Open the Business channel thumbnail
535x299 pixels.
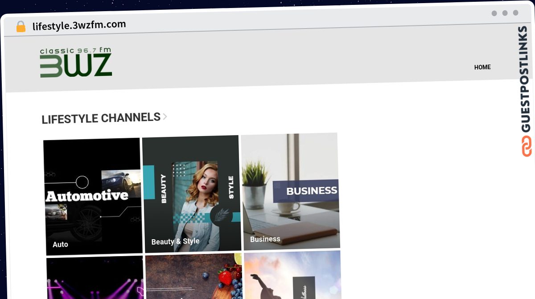(x=290, y=191)
